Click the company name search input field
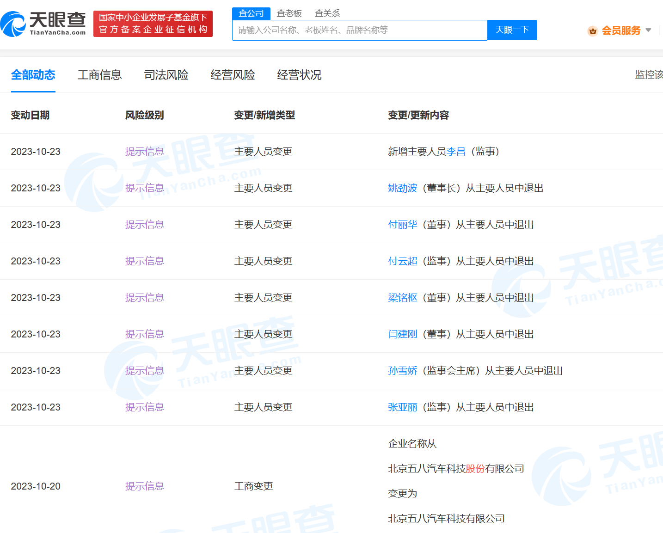The height and width of the screenshot is (533, 663). coord(359,30)
